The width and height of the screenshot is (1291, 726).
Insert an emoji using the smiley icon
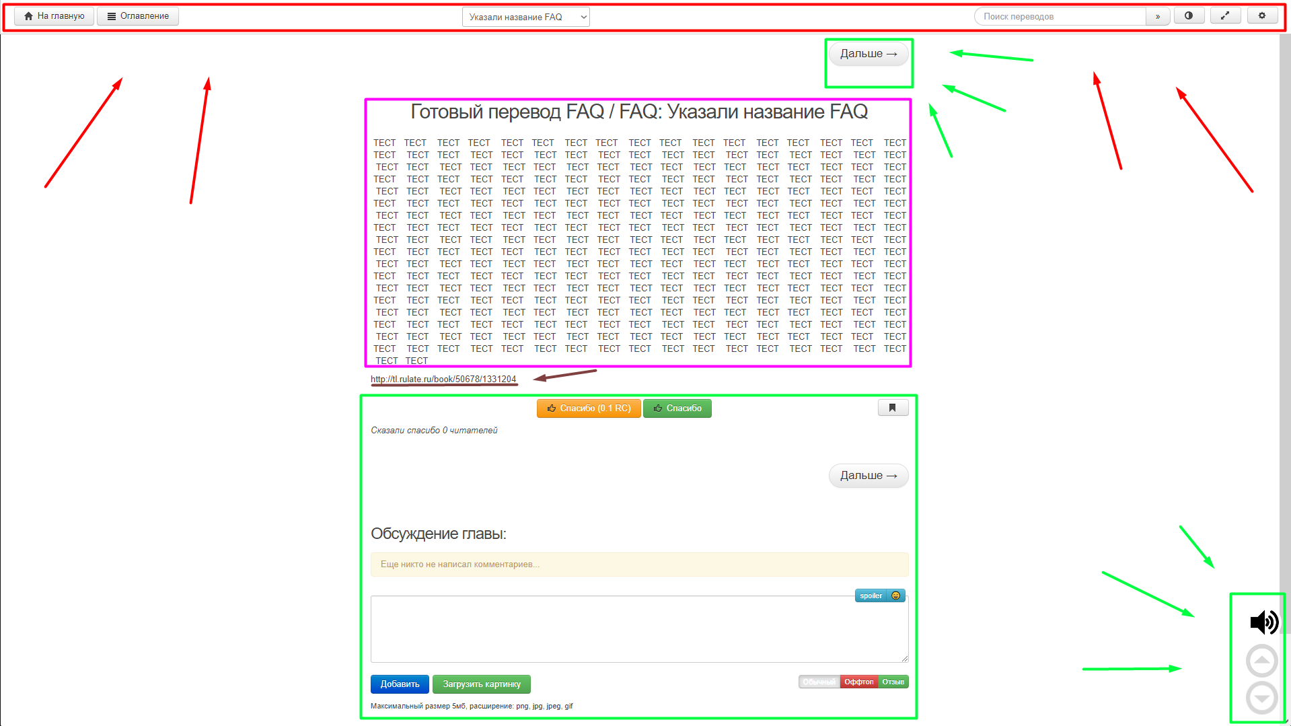(x=895, y=595)
